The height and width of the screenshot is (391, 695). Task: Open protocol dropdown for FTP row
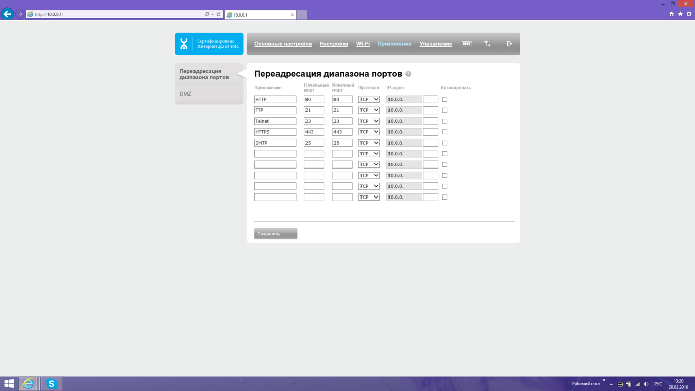[369, 110]
